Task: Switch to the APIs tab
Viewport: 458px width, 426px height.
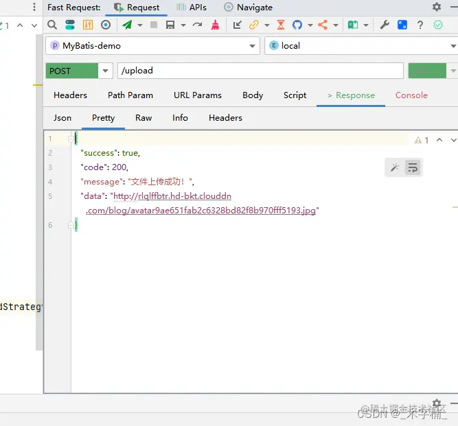Action: (192, 8)
